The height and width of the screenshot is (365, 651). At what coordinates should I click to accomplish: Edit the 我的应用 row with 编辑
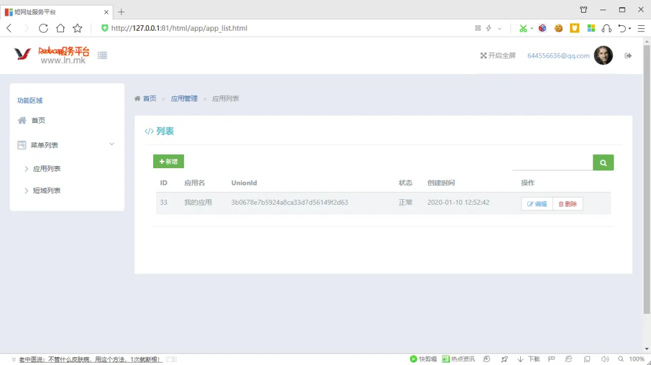[x=536, y=204]
